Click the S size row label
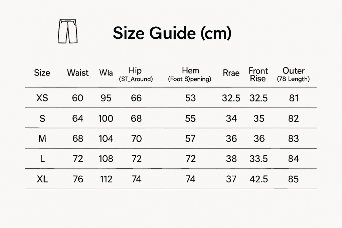Screen dimensions: 342x228 coord(42,119)
